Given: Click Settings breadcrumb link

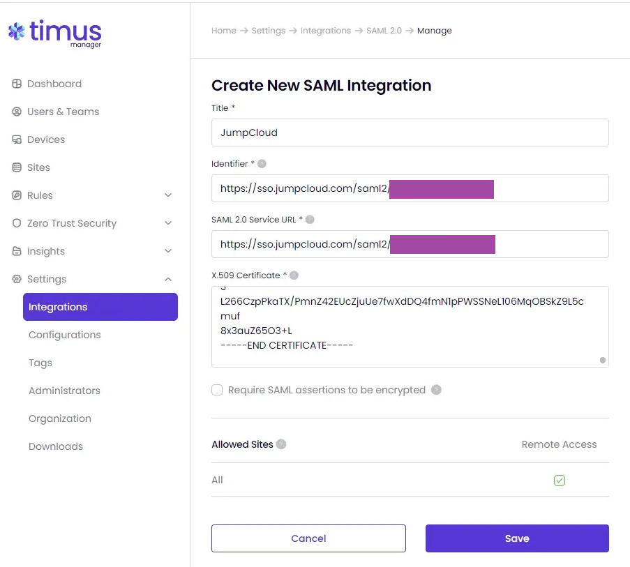Looking at the screenshot, I should [x=269, y=31].
